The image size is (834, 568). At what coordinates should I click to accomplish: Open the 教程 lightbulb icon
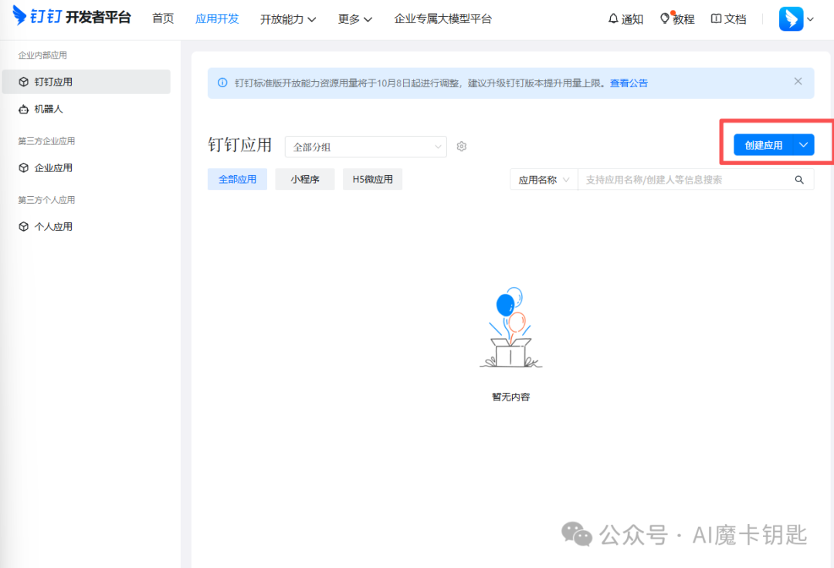(x=665, y=19)
